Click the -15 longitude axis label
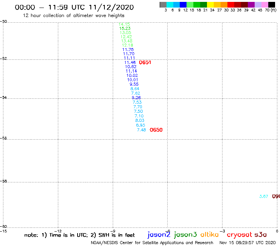 click(3, 231)
